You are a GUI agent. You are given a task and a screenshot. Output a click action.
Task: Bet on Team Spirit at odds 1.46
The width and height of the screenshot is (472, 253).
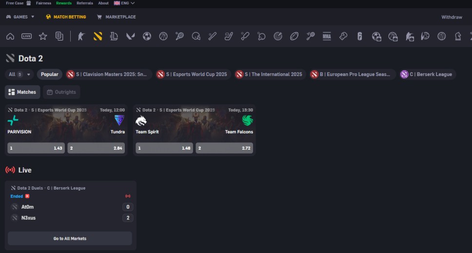point(164,148)
